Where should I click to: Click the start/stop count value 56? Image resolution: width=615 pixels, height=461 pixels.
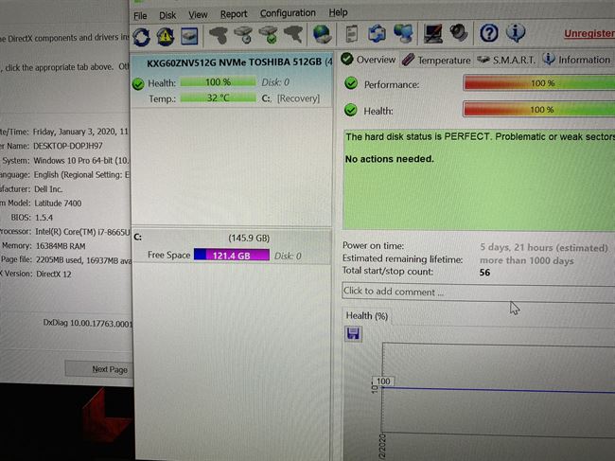point(484,273)
